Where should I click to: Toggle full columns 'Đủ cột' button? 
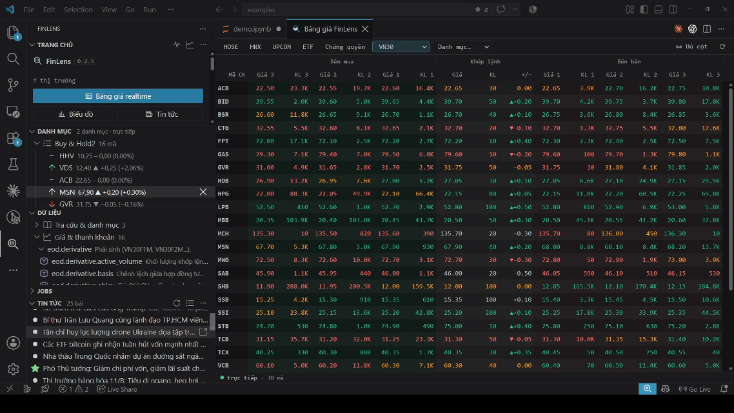pos(691,47)
